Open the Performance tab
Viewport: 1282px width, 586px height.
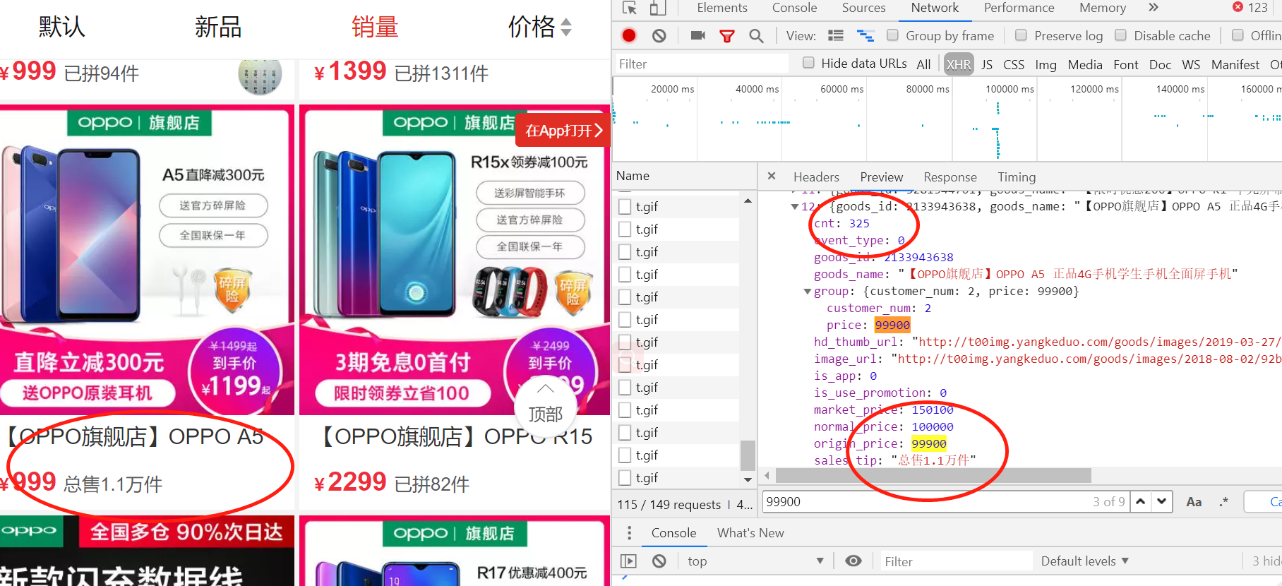(x=1019, y=8)
